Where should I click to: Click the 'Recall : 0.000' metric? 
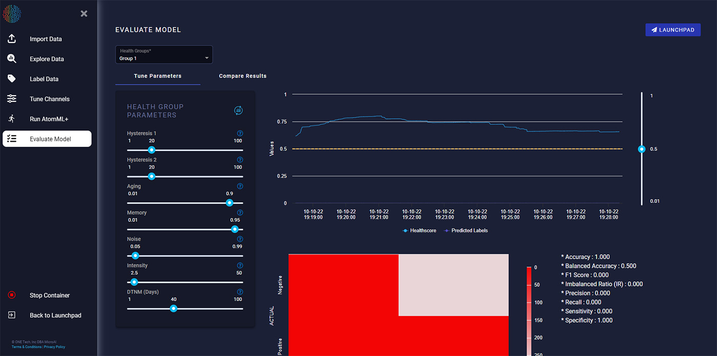pos(581,302)
